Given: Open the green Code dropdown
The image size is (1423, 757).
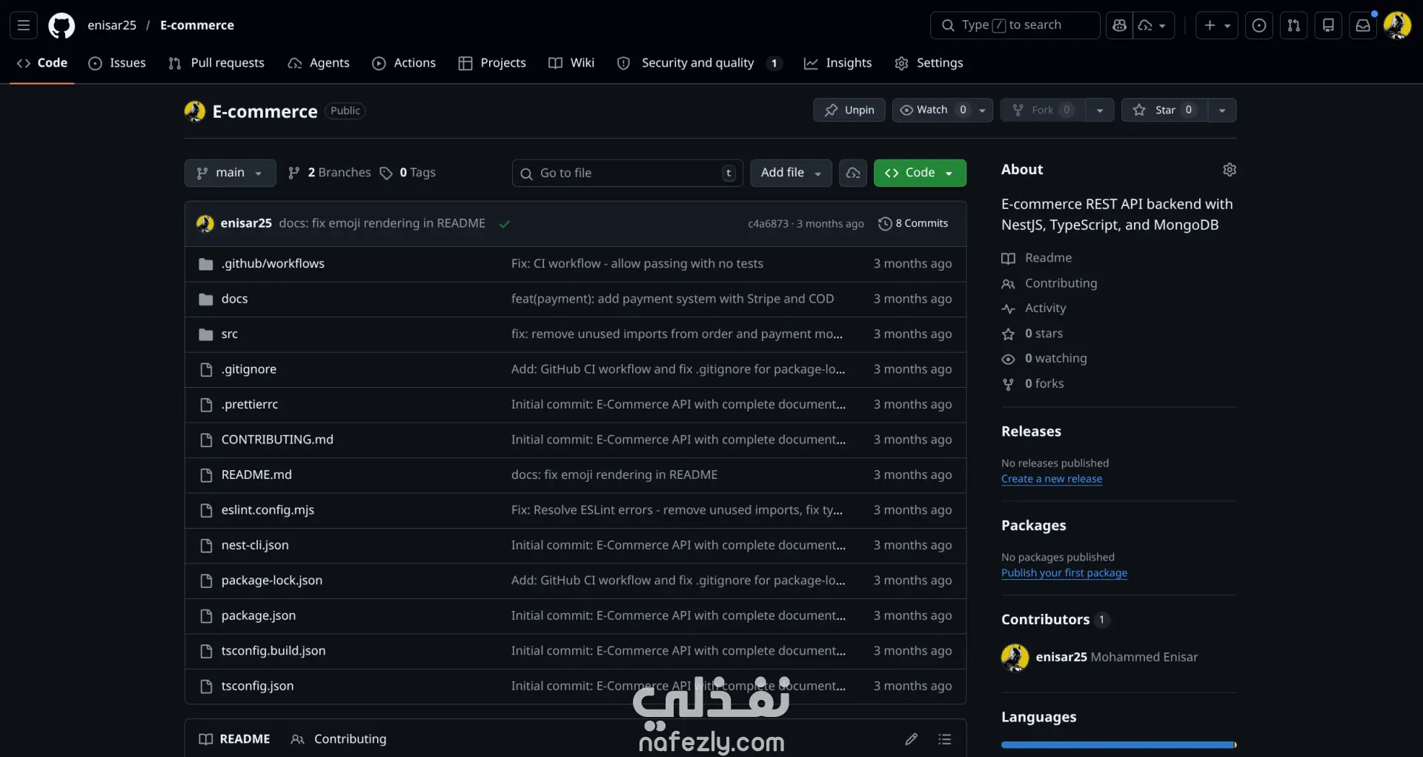Looking at the screenshot, I should (920, 173).
